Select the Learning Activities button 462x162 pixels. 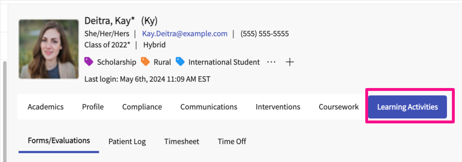[407, 107]
